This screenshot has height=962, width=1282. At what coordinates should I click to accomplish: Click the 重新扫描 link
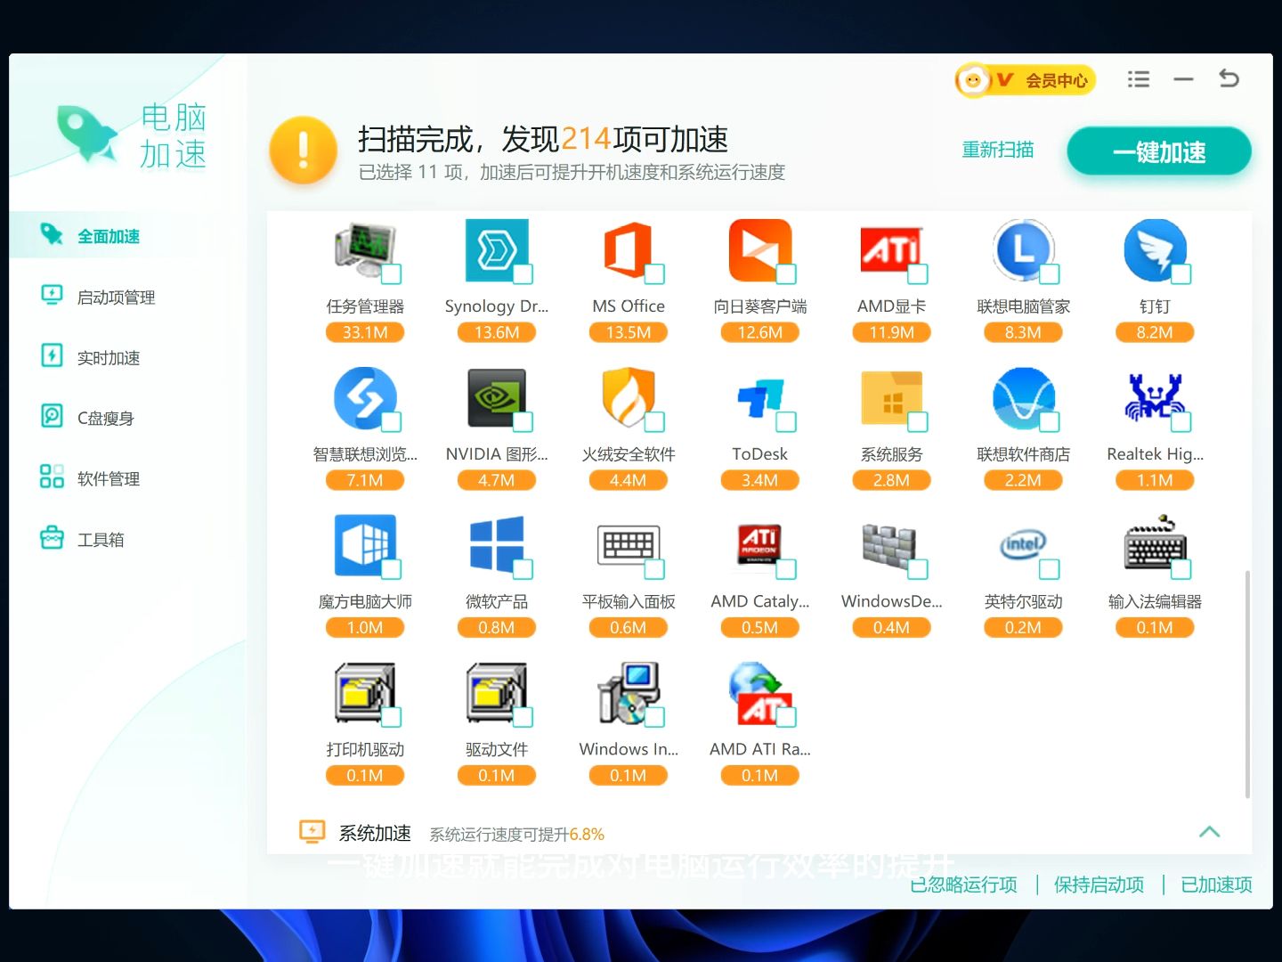tap(997, 150)
